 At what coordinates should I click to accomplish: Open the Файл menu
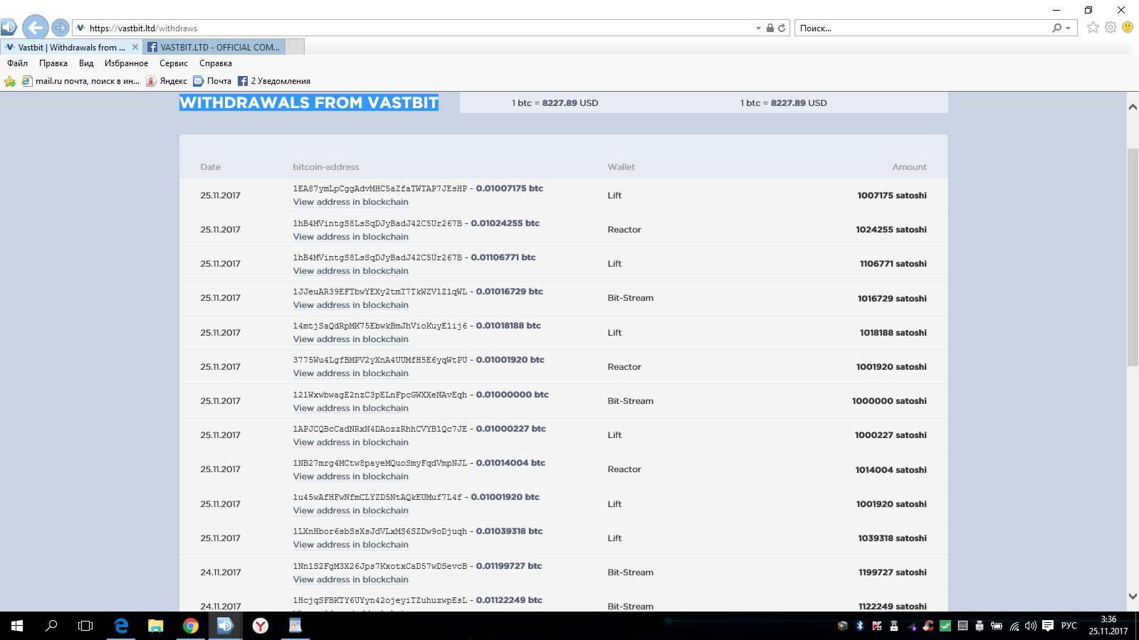point(18,63)
